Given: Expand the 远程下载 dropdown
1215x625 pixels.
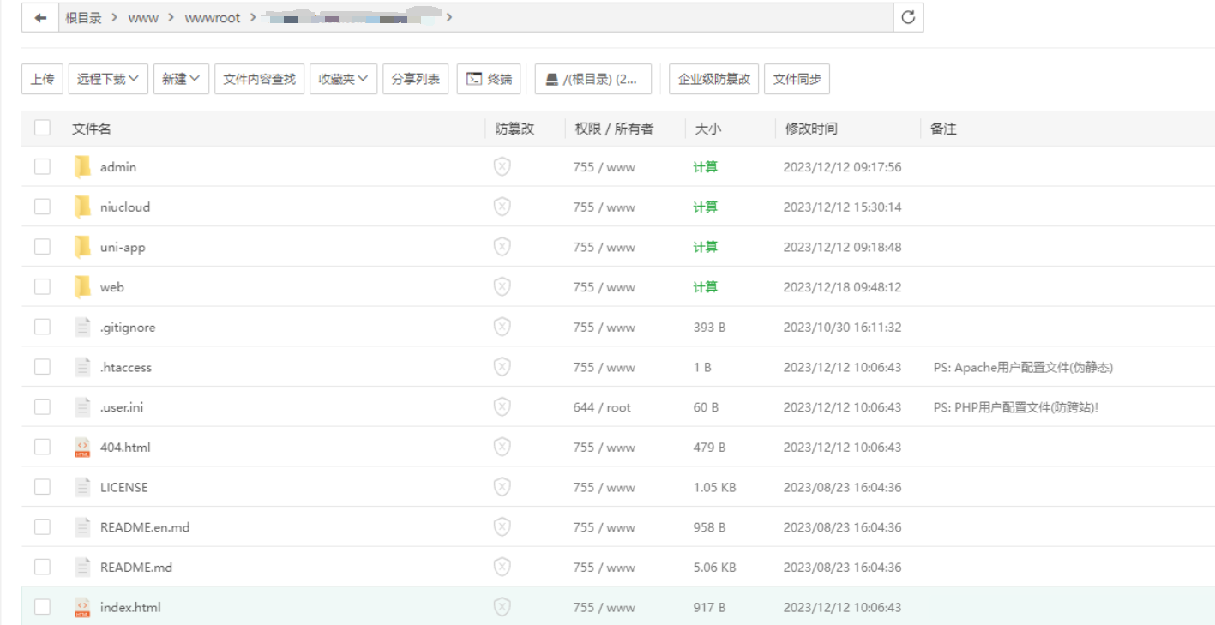Looking at the screenshot, I should coord(108,79).
